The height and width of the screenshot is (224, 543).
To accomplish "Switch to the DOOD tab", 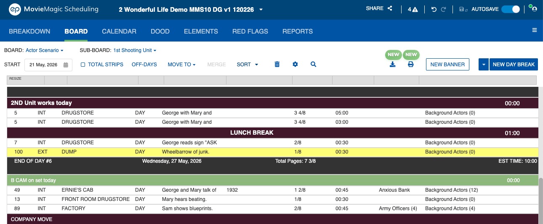I will (x=160, y=31).
